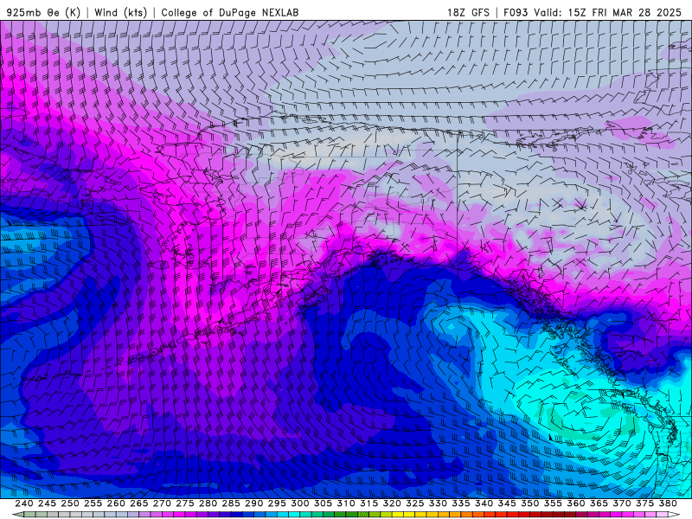Click the 330 color scale label
Image resolution: width=692 pixels, height=519 pixels.
point(438,503)
